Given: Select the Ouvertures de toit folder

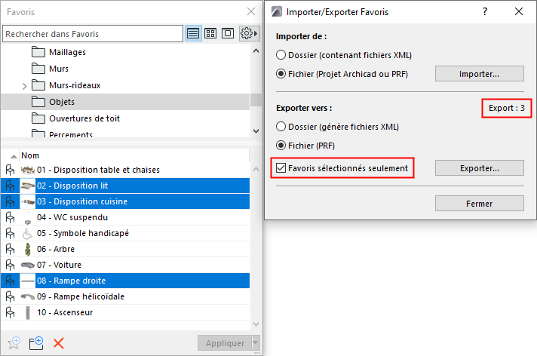Looking at the screenshot, I should 84,118.
